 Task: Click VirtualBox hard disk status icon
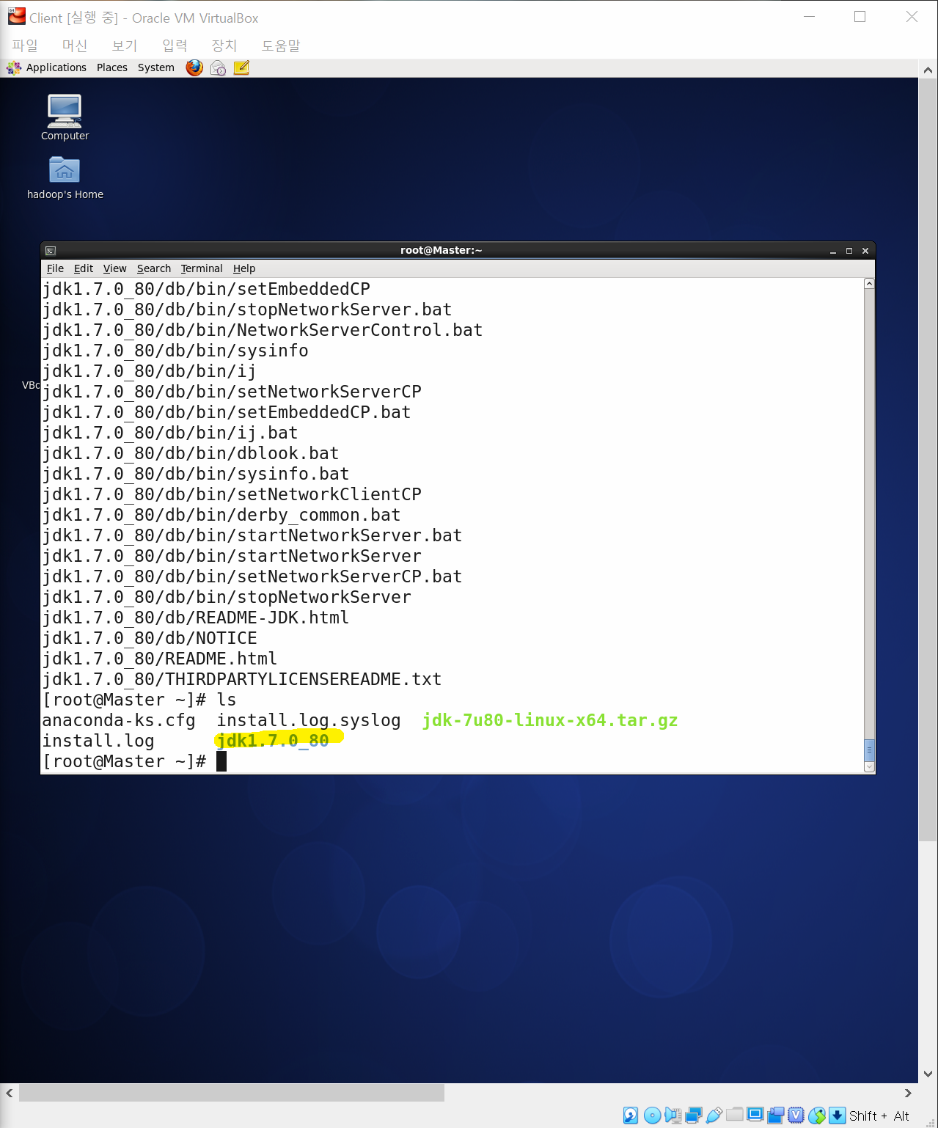(x=631, y=1116)
